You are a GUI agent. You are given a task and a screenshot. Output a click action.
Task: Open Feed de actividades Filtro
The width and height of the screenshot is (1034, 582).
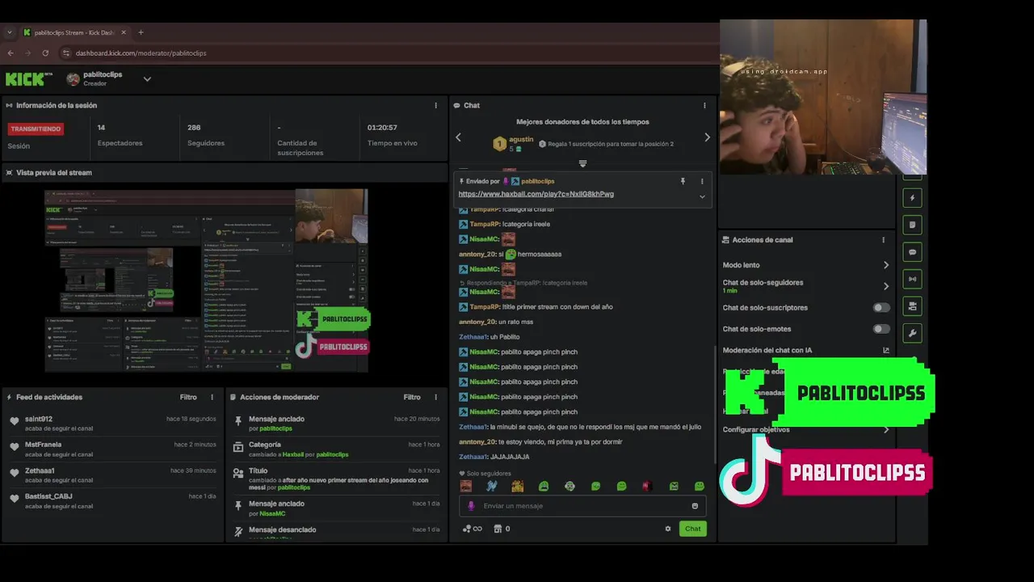coord(188,397)
